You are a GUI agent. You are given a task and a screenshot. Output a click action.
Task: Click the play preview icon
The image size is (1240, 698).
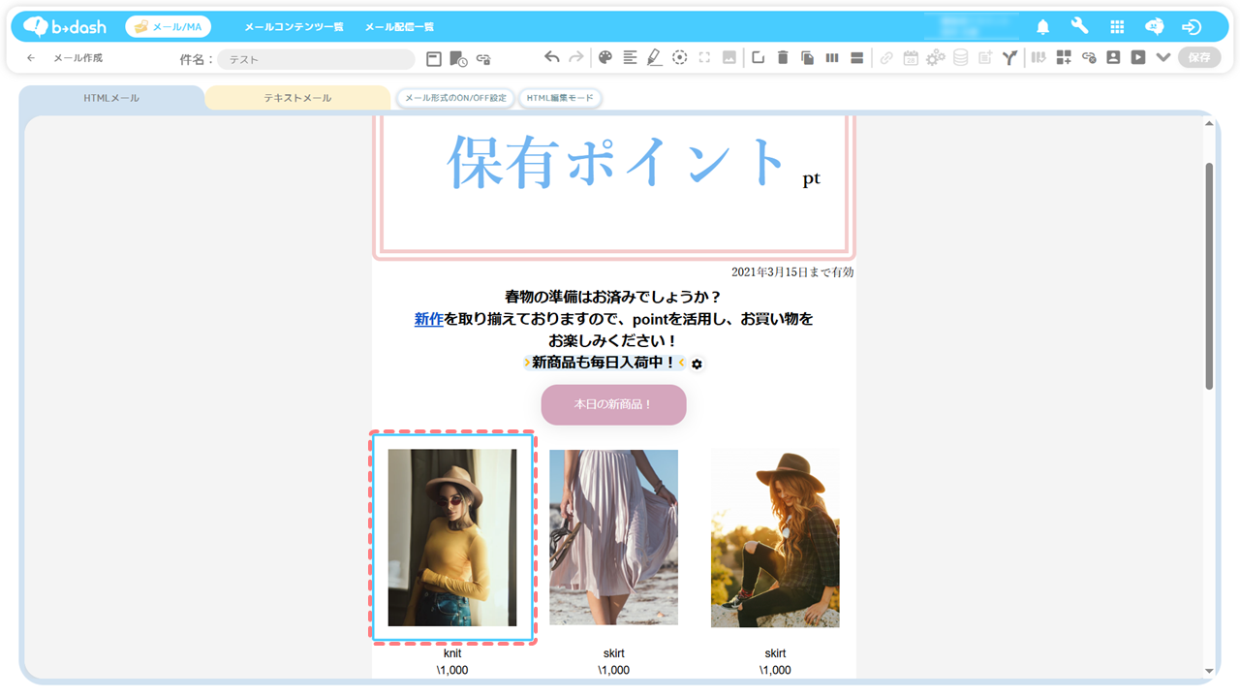pyautogui.click(x=1138, y=58)
